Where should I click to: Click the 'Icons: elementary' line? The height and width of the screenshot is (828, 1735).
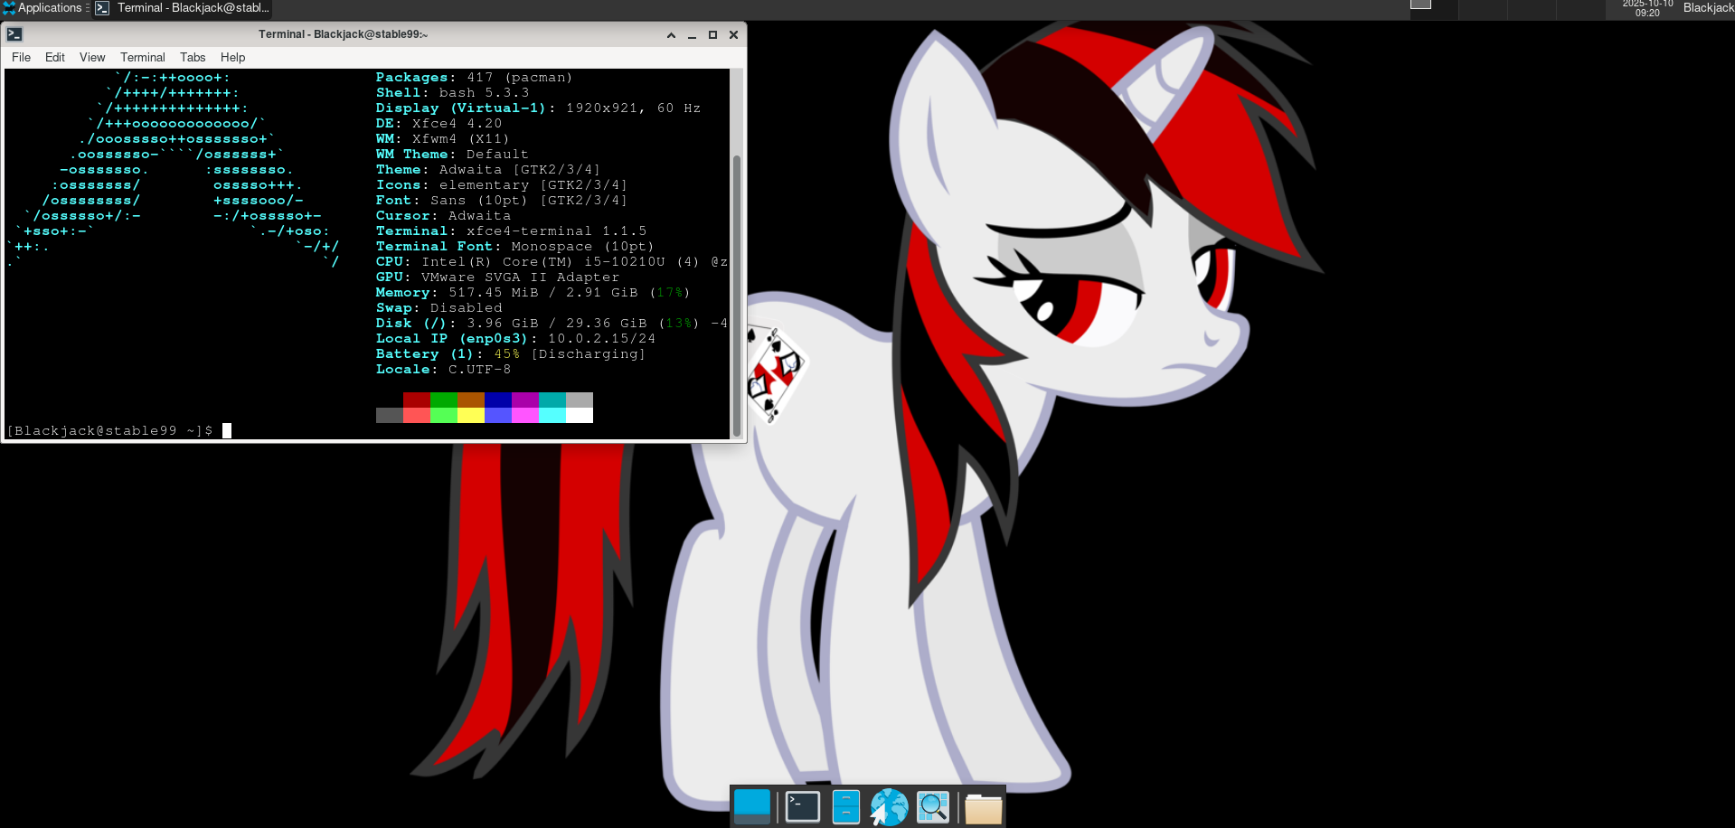pos(502,184)
